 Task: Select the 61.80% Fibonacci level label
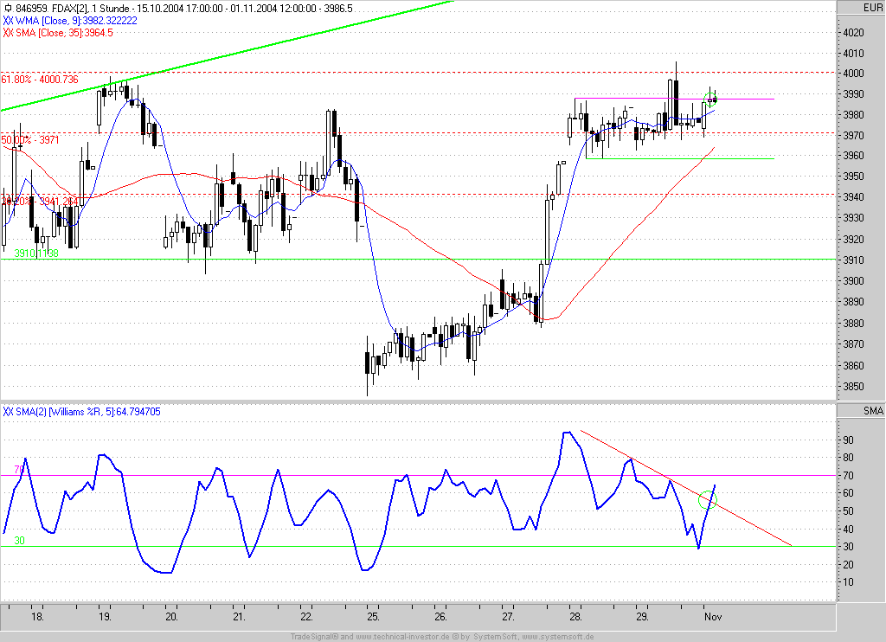pos(40,80)
